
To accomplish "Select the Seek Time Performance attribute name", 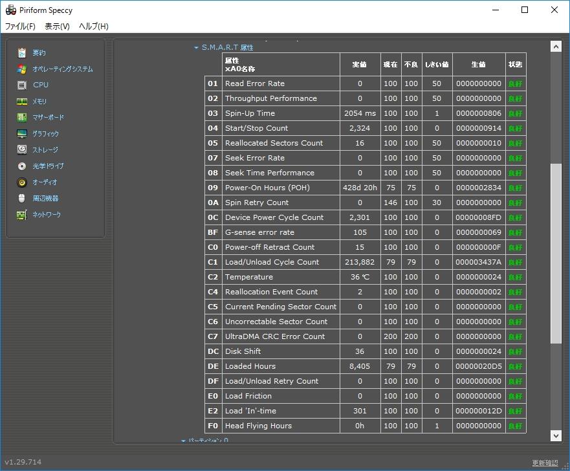I will pyautogui.click(x=270, y=173).
